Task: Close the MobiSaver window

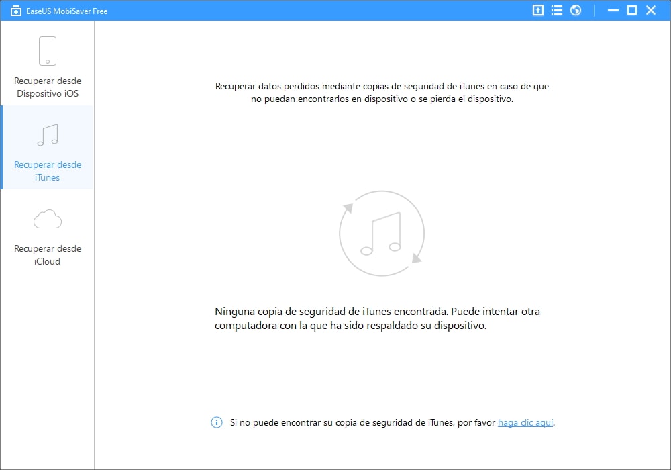Action: [651, 10]
